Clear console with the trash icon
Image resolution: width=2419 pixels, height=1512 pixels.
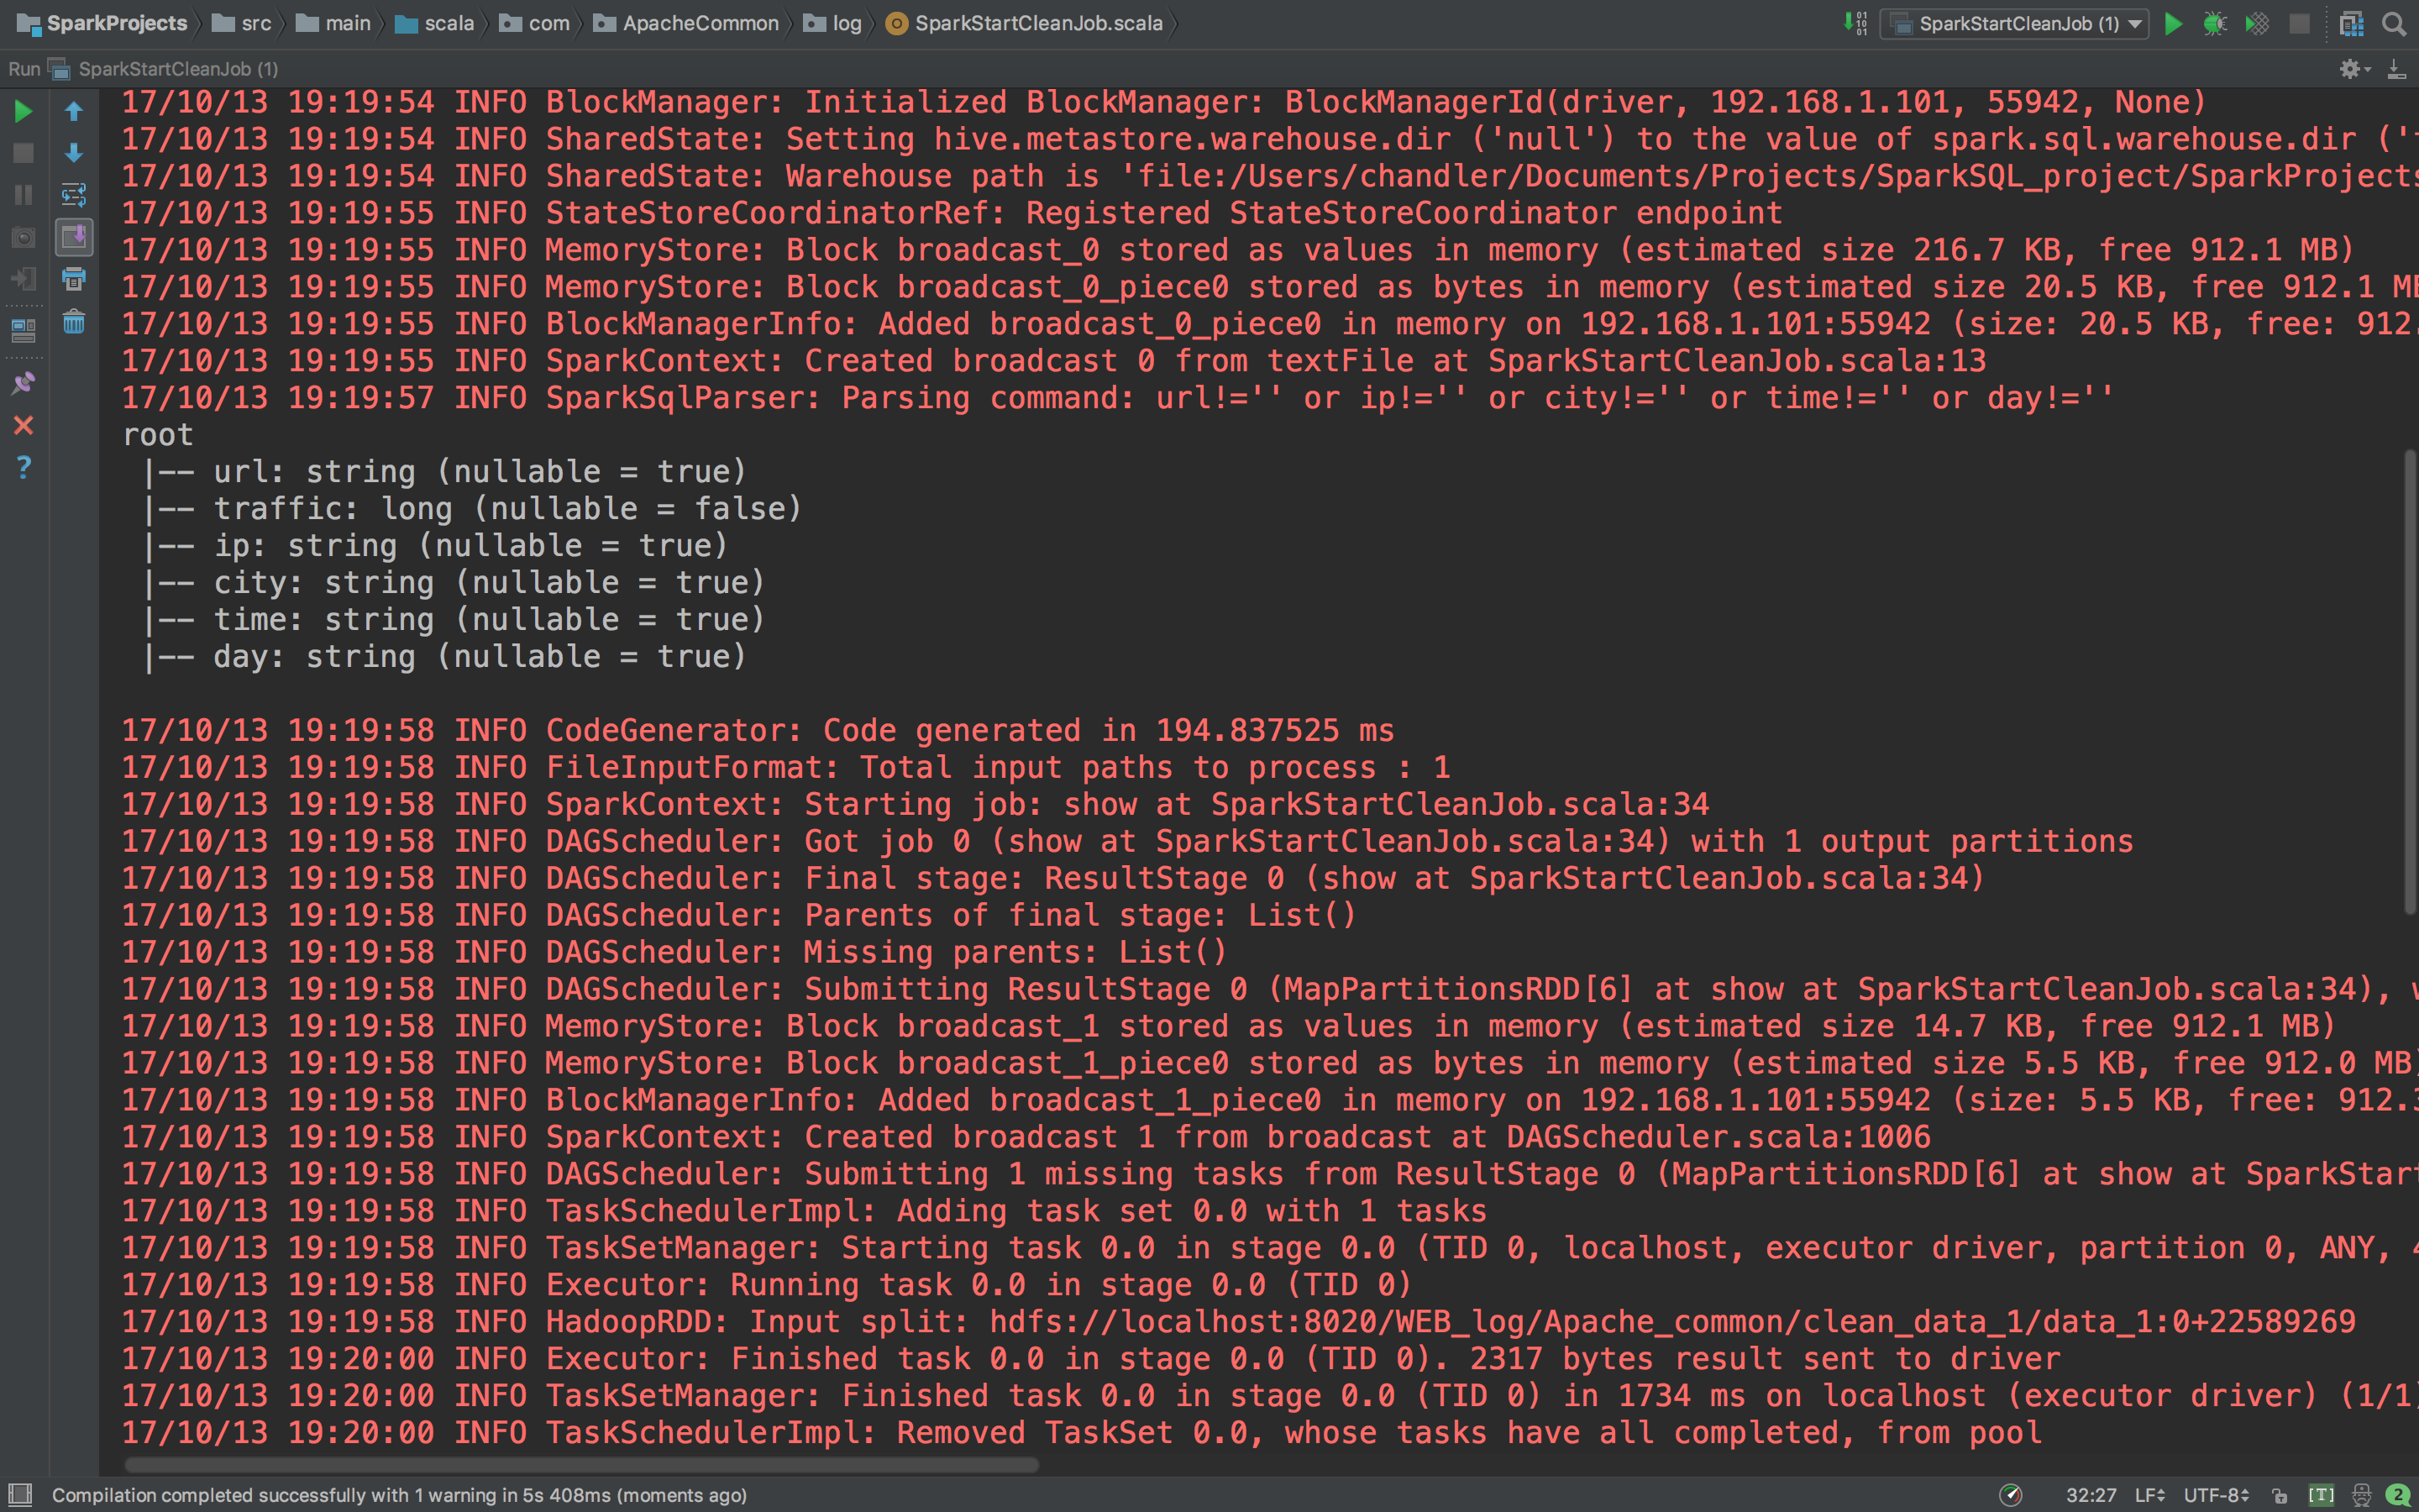[73, 322]
